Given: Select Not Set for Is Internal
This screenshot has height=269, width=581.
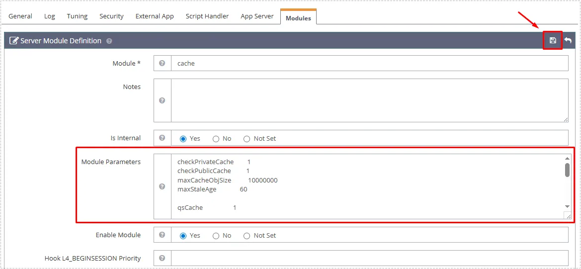Looking at the screenshot, I should pos(247,139).
